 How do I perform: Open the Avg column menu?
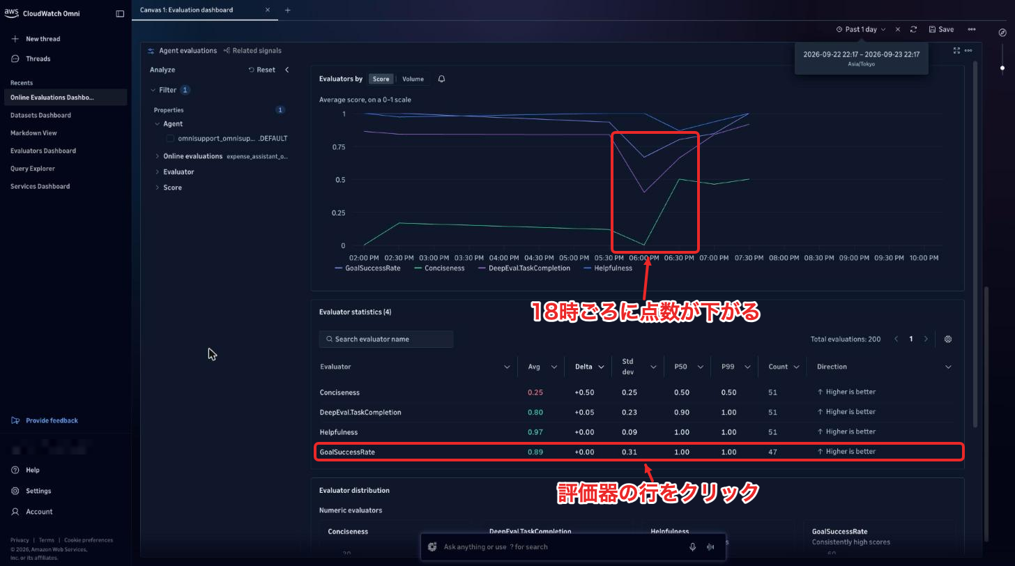tap(554, 367)
